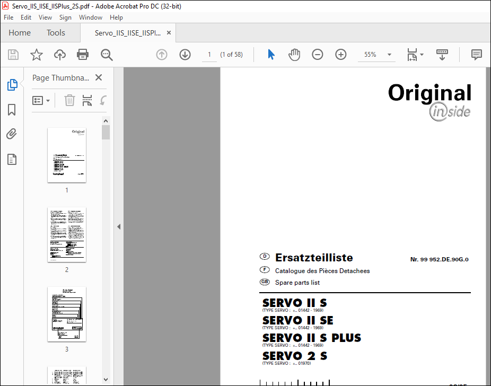The image size is (491, 386).
Task: Open Bookmarks sidebar icon
Action: (12, 110)
